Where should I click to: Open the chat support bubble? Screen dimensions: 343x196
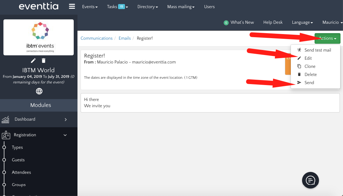click(310, 180)
